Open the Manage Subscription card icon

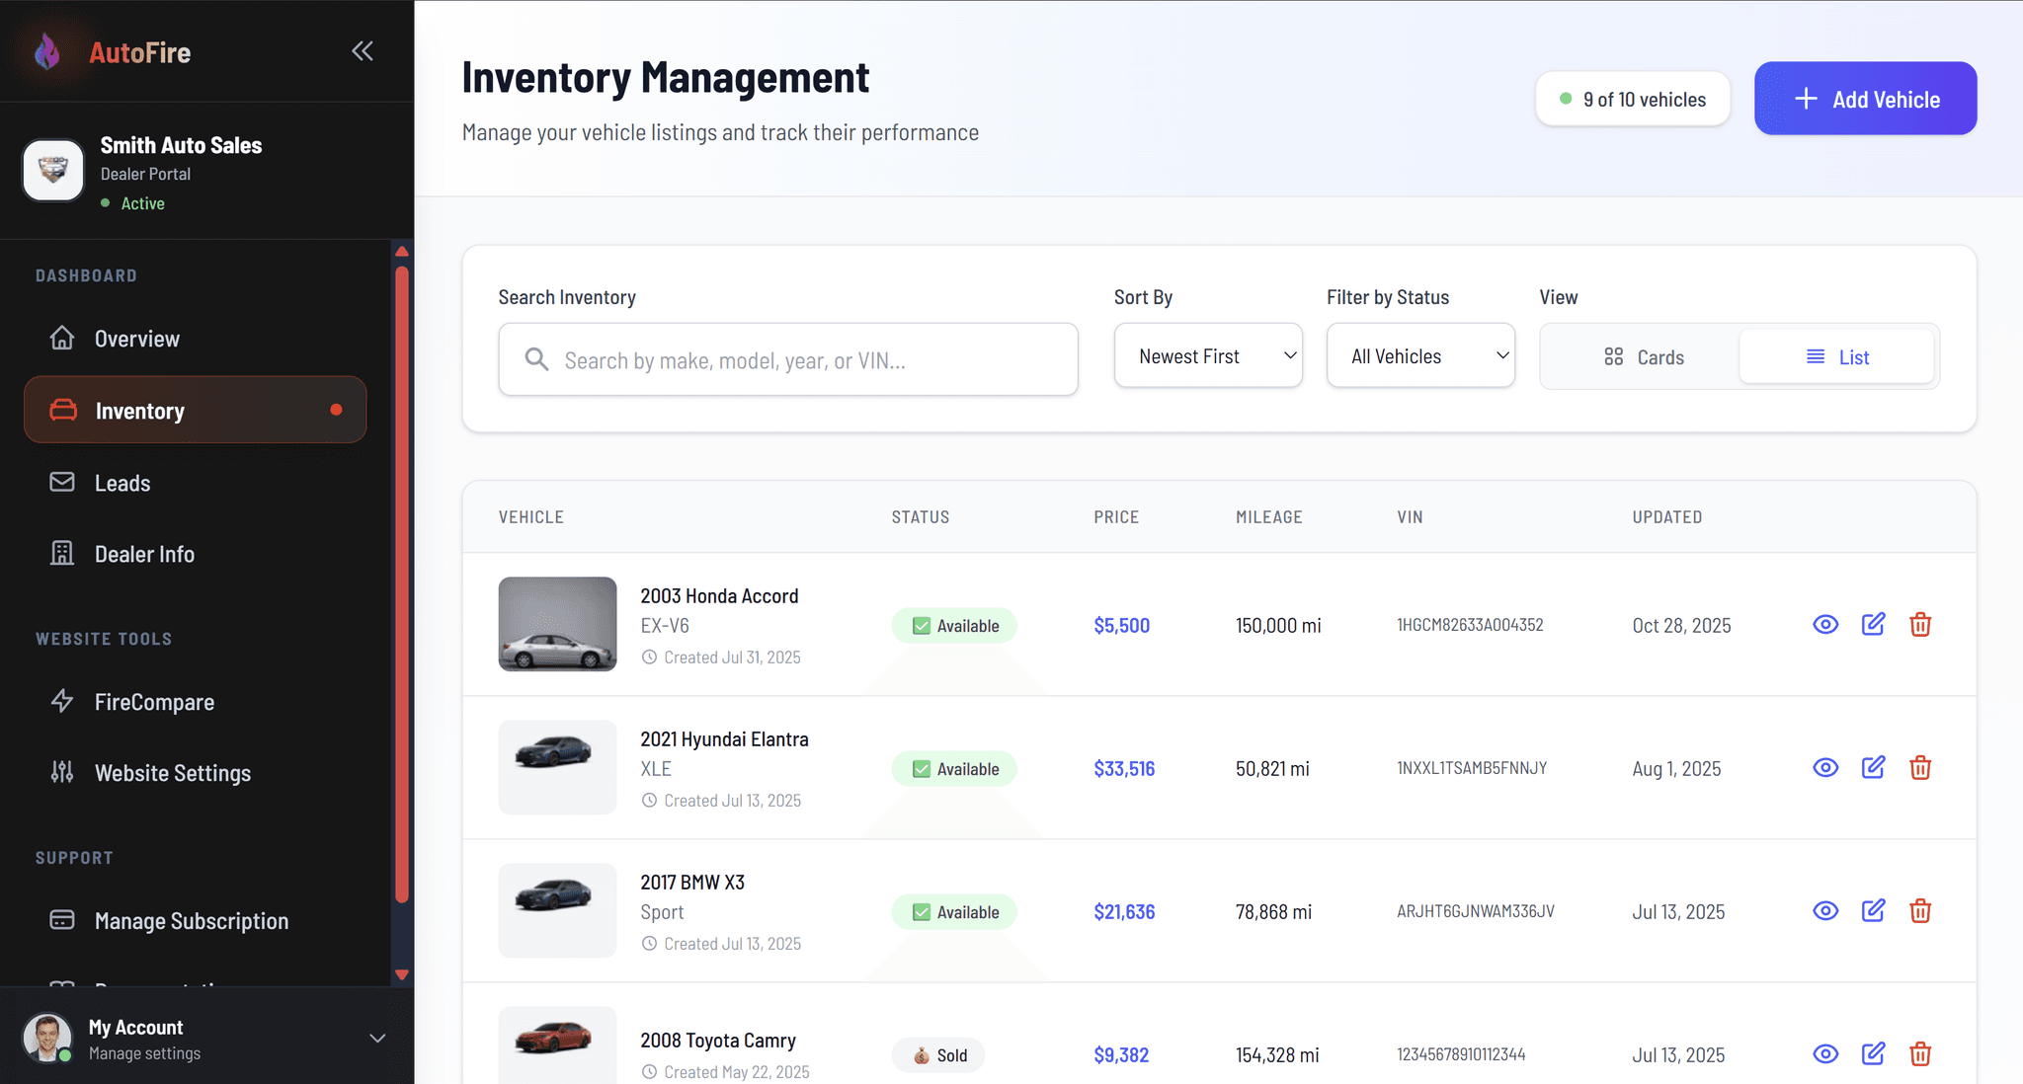click(x=62, y=920)
